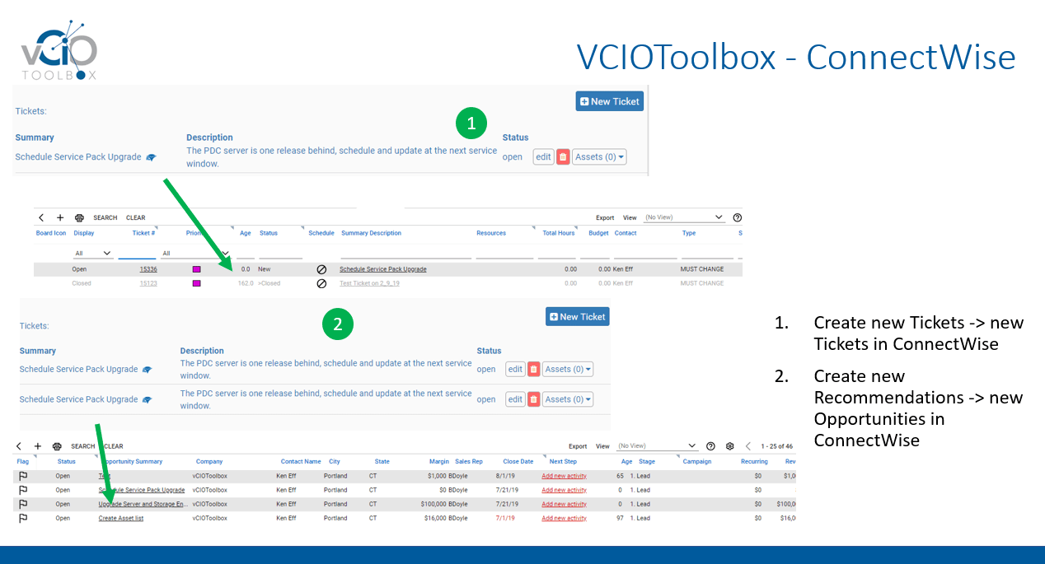Expand the (No View) dropdown in the ticket grid
This screenshot has height=564, width=1045.
point(683,217)
